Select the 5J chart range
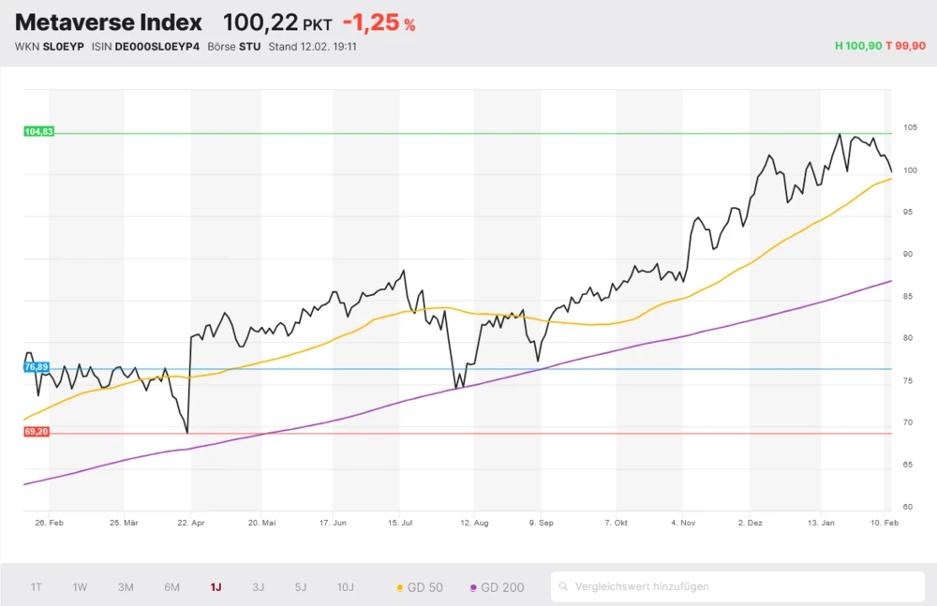 click(x=300, y=585)
